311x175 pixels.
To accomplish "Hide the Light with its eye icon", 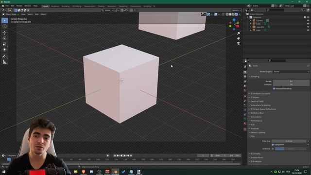I will point(308,30).
